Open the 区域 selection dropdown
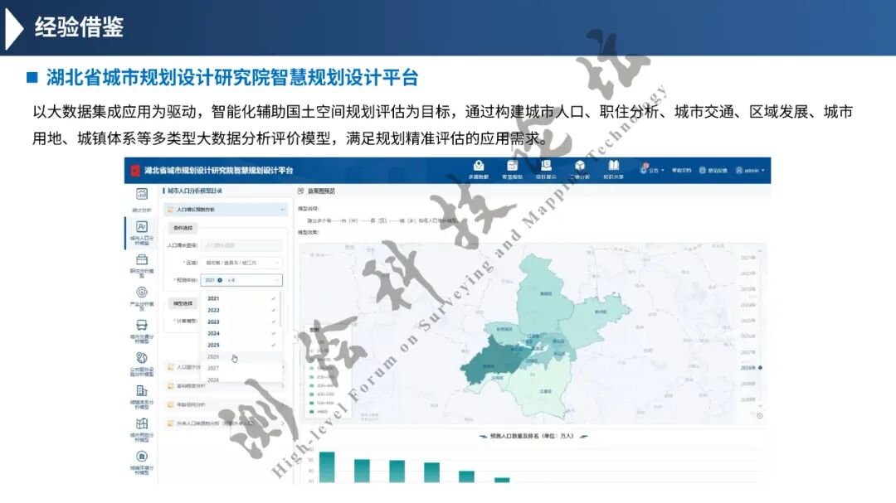This screenshot has width=896, height=503. (239, 263)
